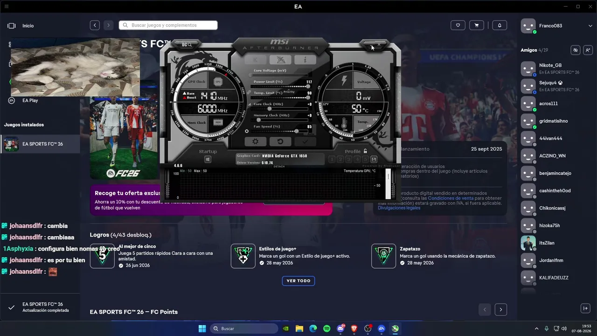Toggle Afterburner Startup with Windows button
The width and height of the screenshot is (597, 336).
[x=208, y=160]
